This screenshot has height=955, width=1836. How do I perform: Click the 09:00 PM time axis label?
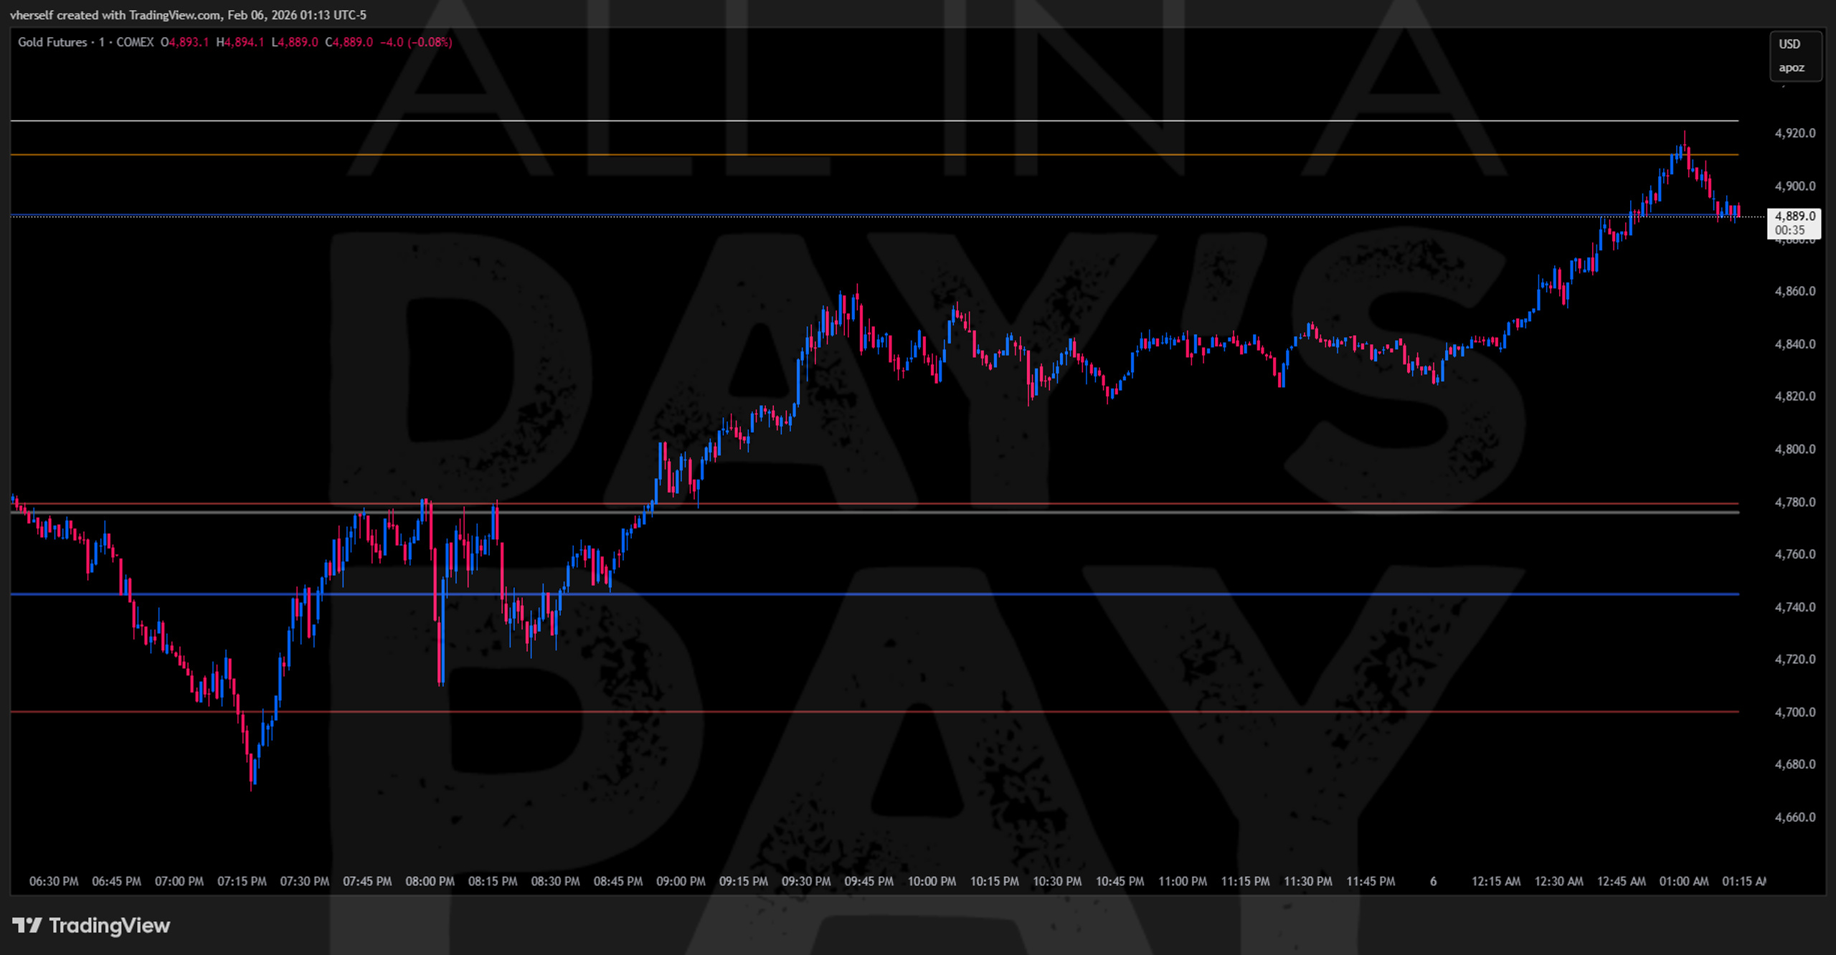pos(681,881)
